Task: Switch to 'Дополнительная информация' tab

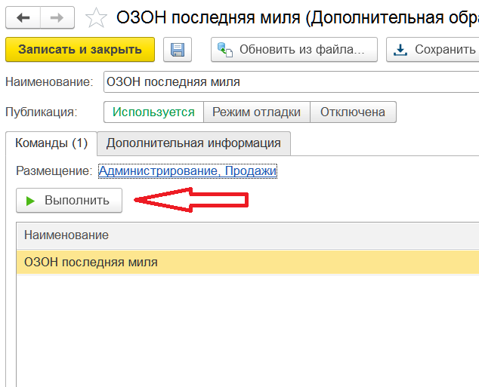Action: [193, 143]
